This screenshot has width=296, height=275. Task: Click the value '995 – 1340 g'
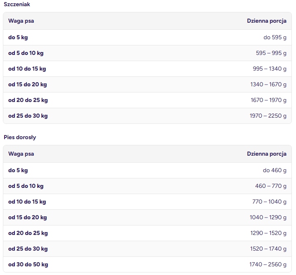pyautogui.click(x=270, y=69)
